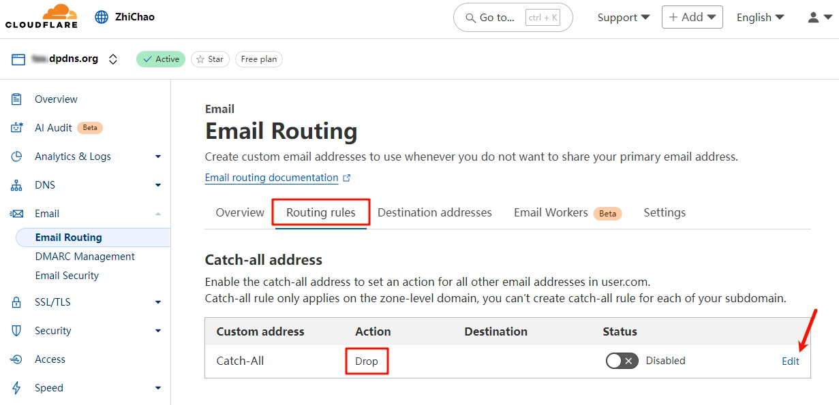
Task: Open DMARC Management in the sidebar
Action: pyautogui.click(x=85, y=257)
